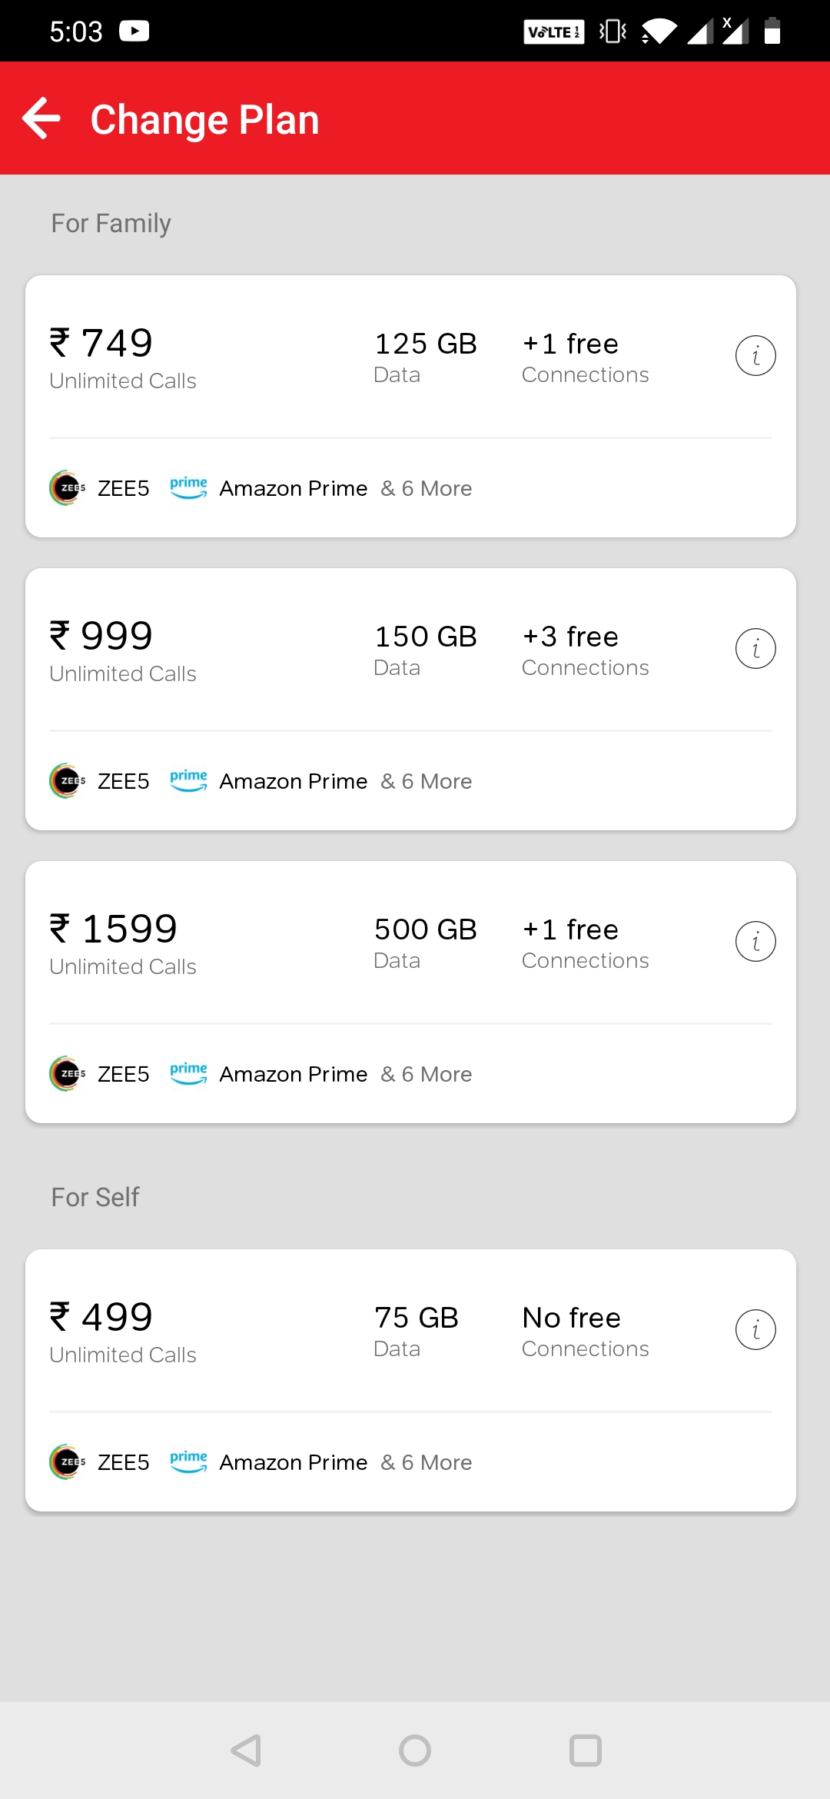Expand '& 6 More' benefits in ₹749 plan
This screenshot has height=1799, width=830.
[x=427, y=489]
